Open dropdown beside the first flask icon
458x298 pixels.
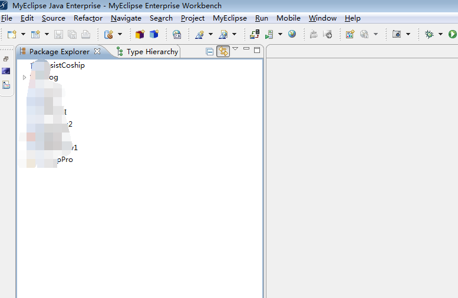coord(210,34)
